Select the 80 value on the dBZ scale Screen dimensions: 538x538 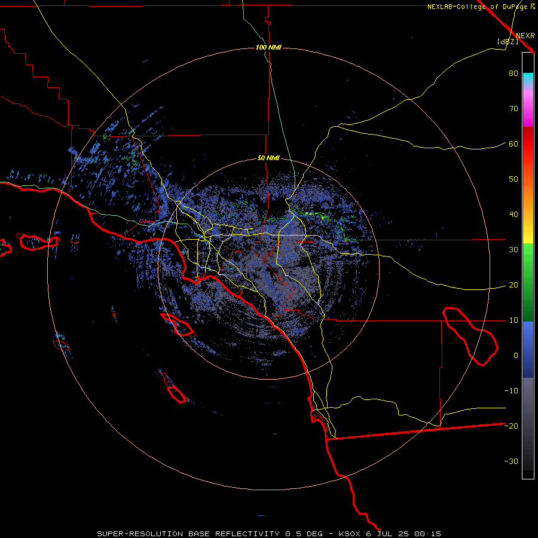point(513,74)
